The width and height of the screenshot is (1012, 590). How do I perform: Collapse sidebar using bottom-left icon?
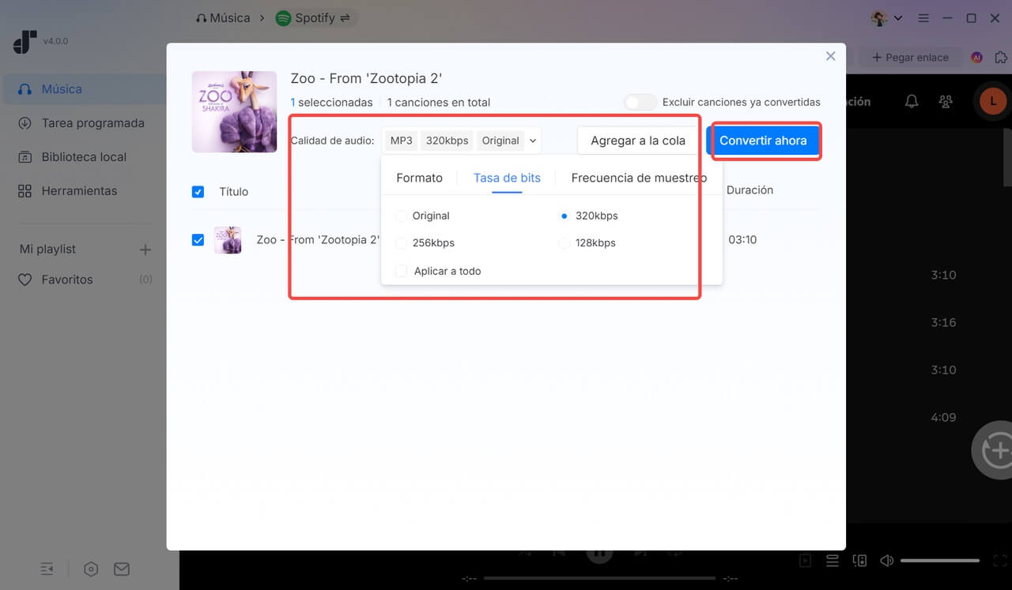pos(47,569)
